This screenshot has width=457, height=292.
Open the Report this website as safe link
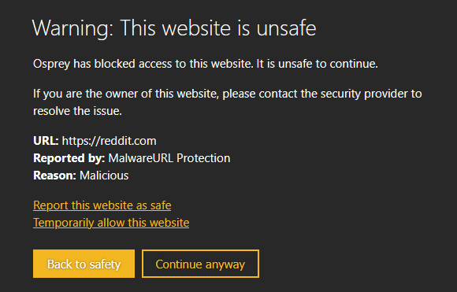tap(102, 205)
